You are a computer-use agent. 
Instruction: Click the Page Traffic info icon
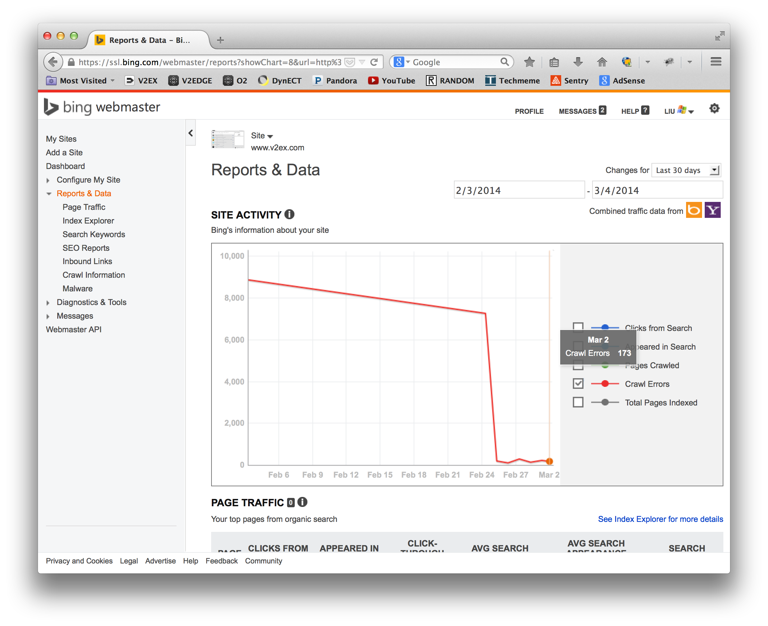pyautogui.click(x=302, y=502)
